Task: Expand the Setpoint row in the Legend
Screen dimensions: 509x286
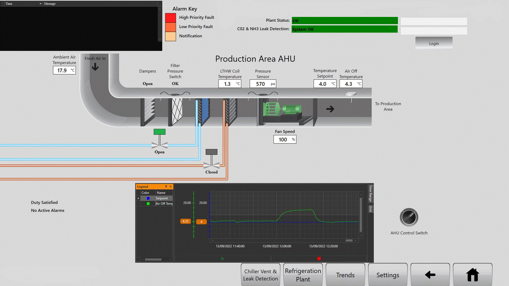Action: tap(138, 198)
